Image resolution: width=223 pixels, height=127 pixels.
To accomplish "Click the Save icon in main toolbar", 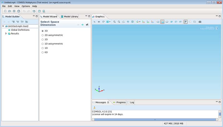I will (x=14, y=11).
